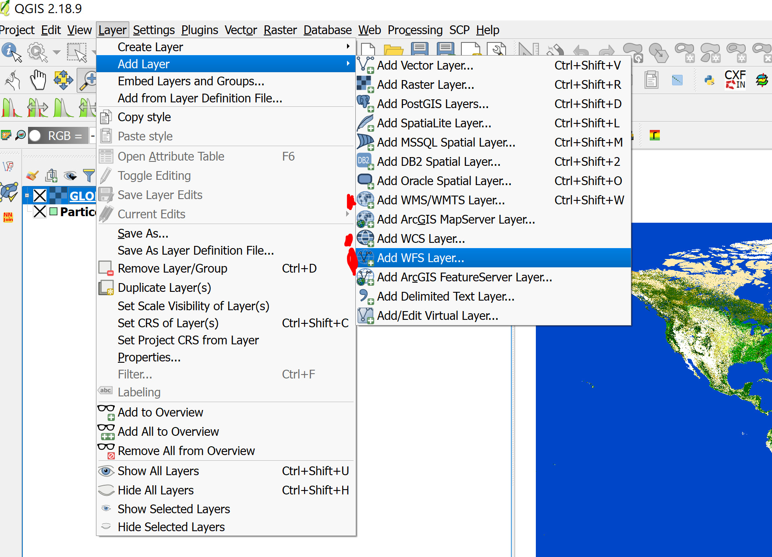
Task: Select Add PostGIS Layers... entry
Action: [x=493, y=104]
